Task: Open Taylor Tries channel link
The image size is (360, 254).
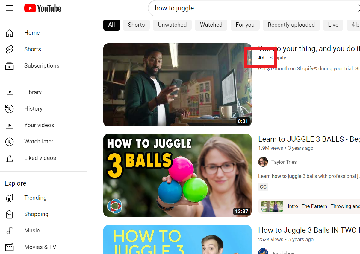Action: (284, 162)
